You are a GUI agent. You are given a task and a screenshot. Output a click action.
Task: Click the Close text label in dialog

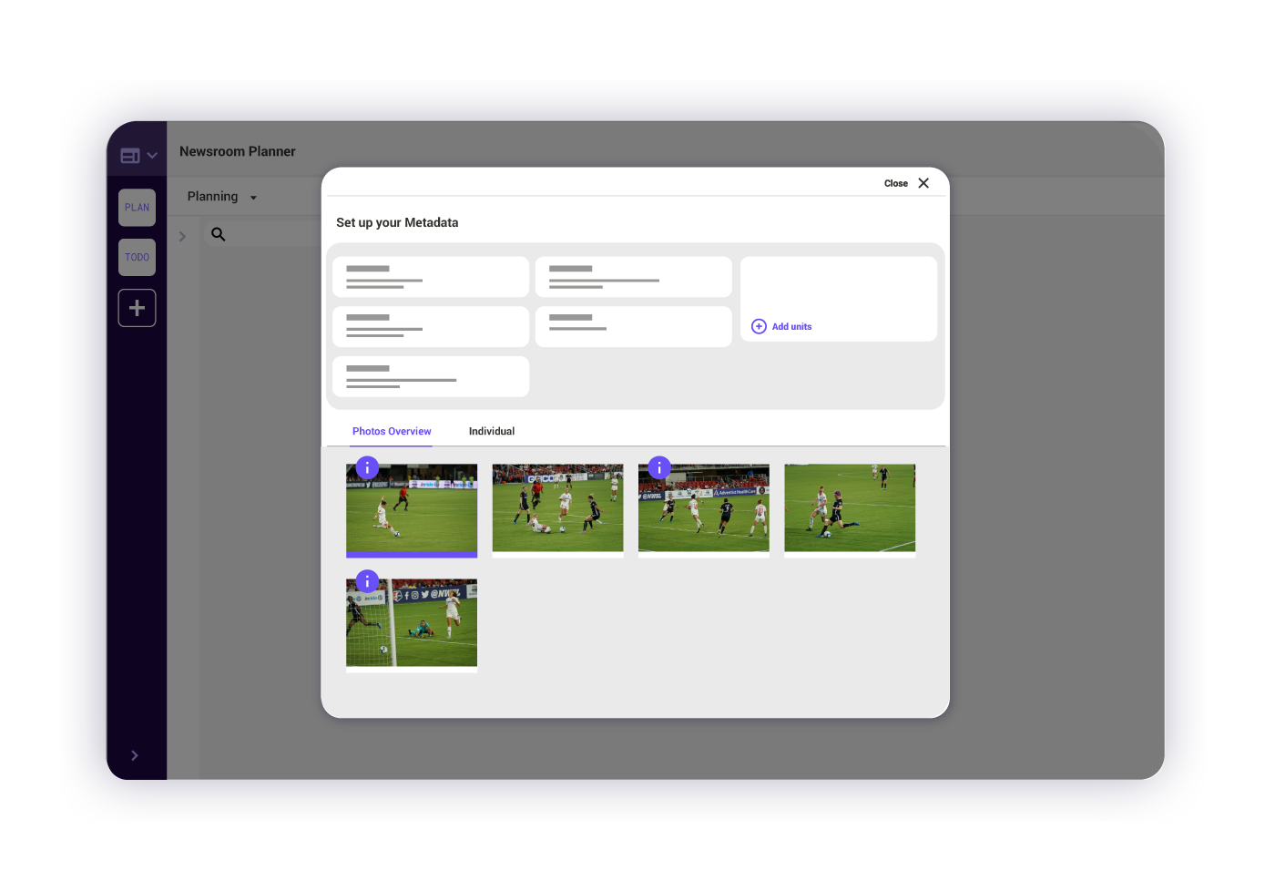(895, 183)
